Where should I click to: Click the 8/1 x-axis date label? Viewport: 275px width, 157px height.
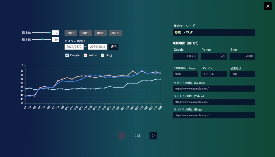(25, 107)
